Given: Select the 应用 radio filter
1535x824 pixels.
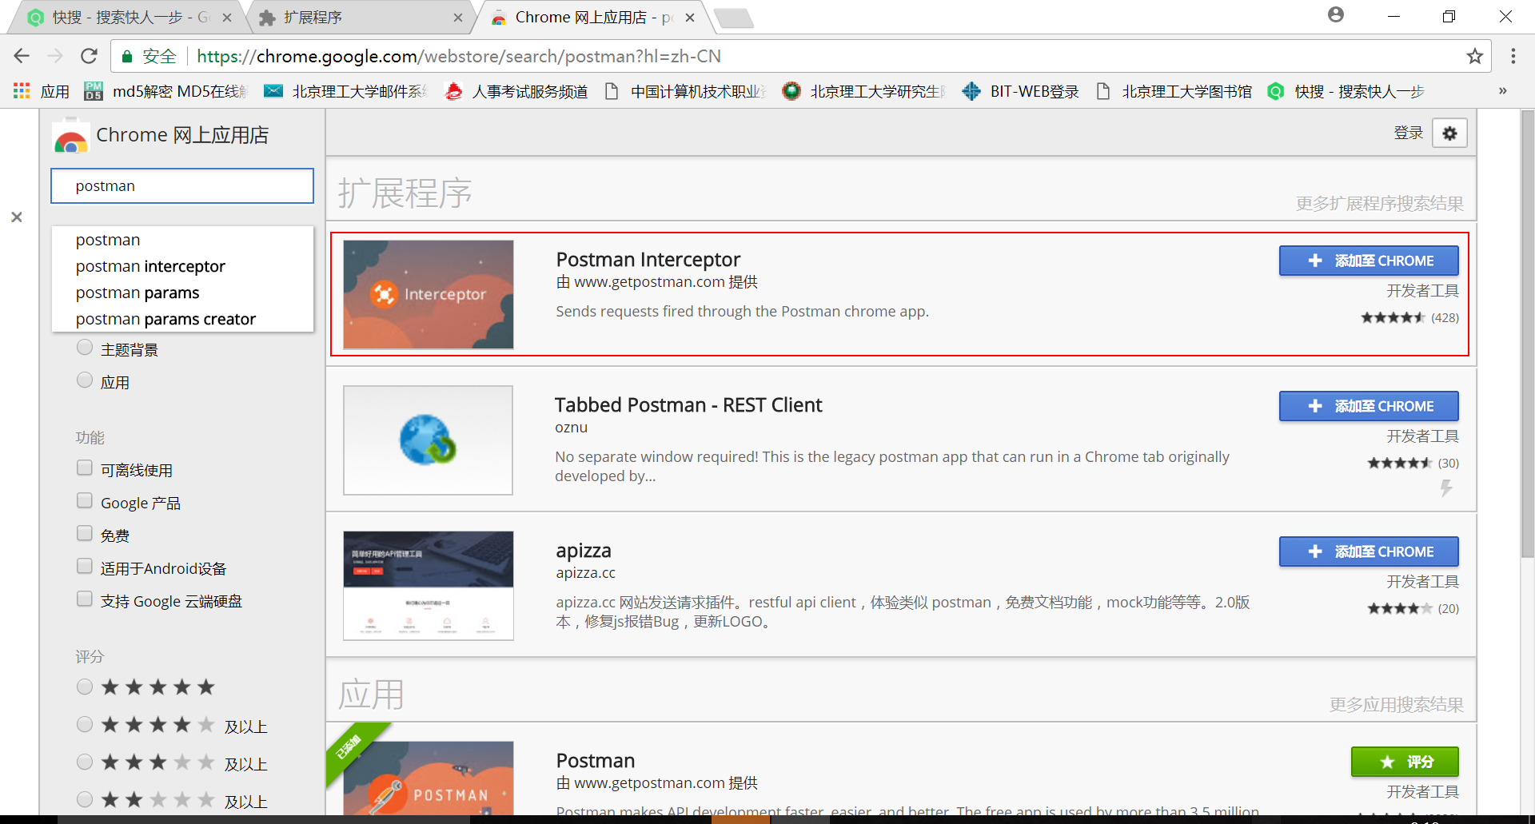Looking at the screenshot, I should (85, 380).
